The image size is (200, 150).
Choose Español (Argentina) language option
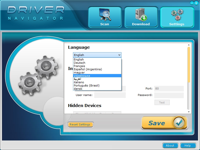pyautogui.click(x=97, y=69)
